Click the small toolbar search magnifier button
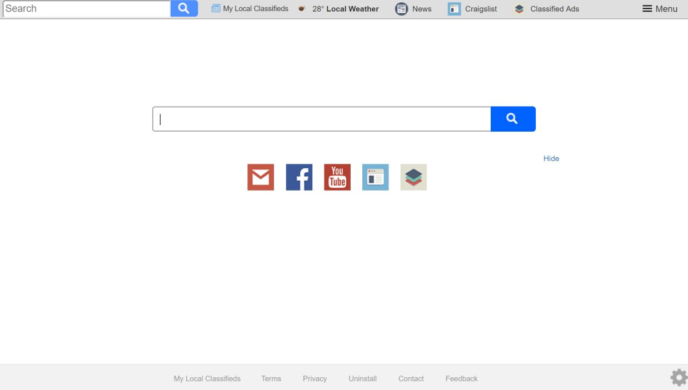 [x=184, y=8]
